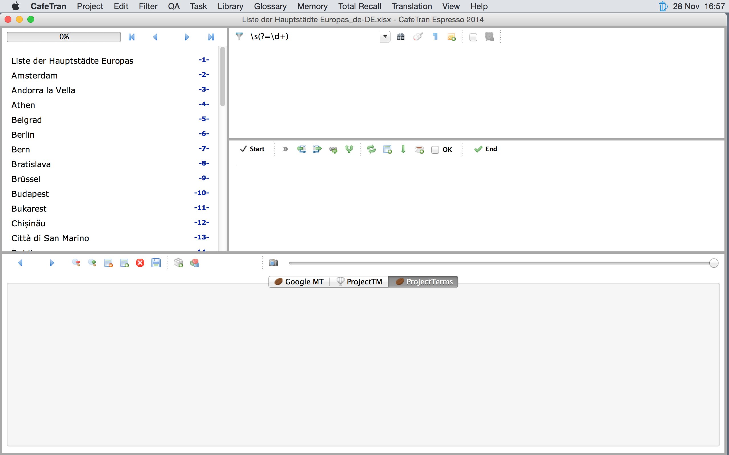
Task: Switch to the ProjectTM tab
Action: click(359, 282)
